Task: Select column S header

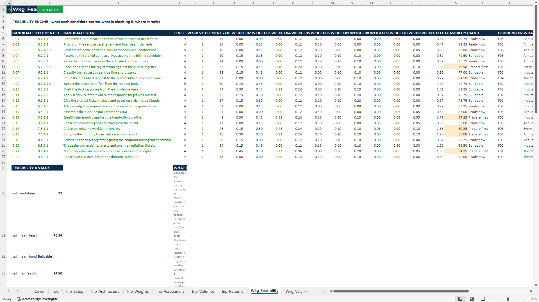Action: click(456, 3)
